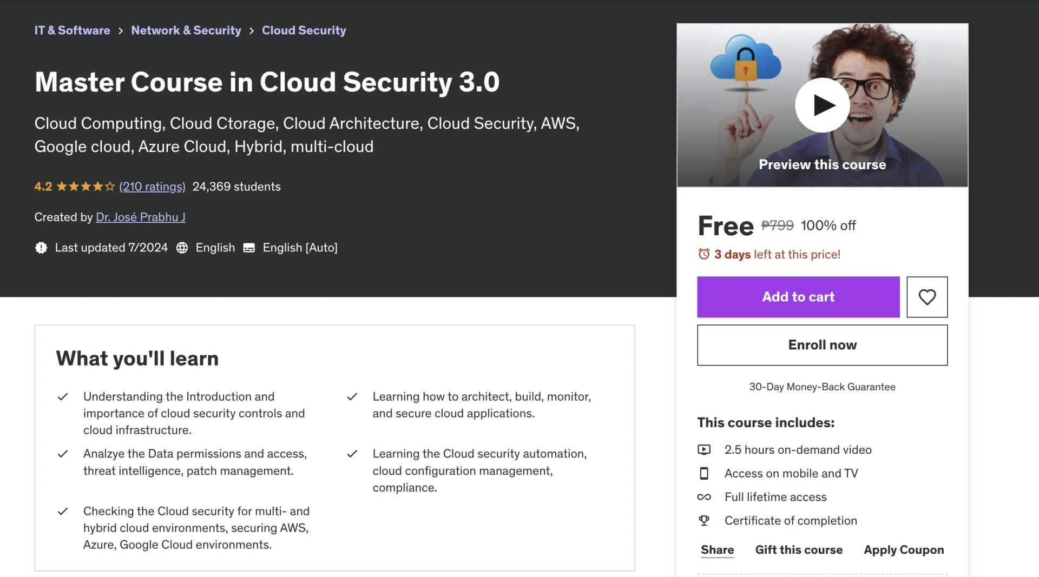Add course to wishlist heart icon

927,297
